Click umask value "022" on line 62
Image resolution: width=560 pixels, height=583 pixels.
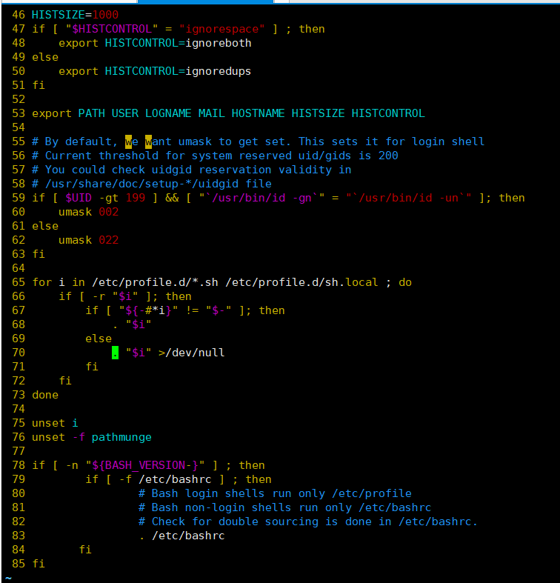point(109,240)
